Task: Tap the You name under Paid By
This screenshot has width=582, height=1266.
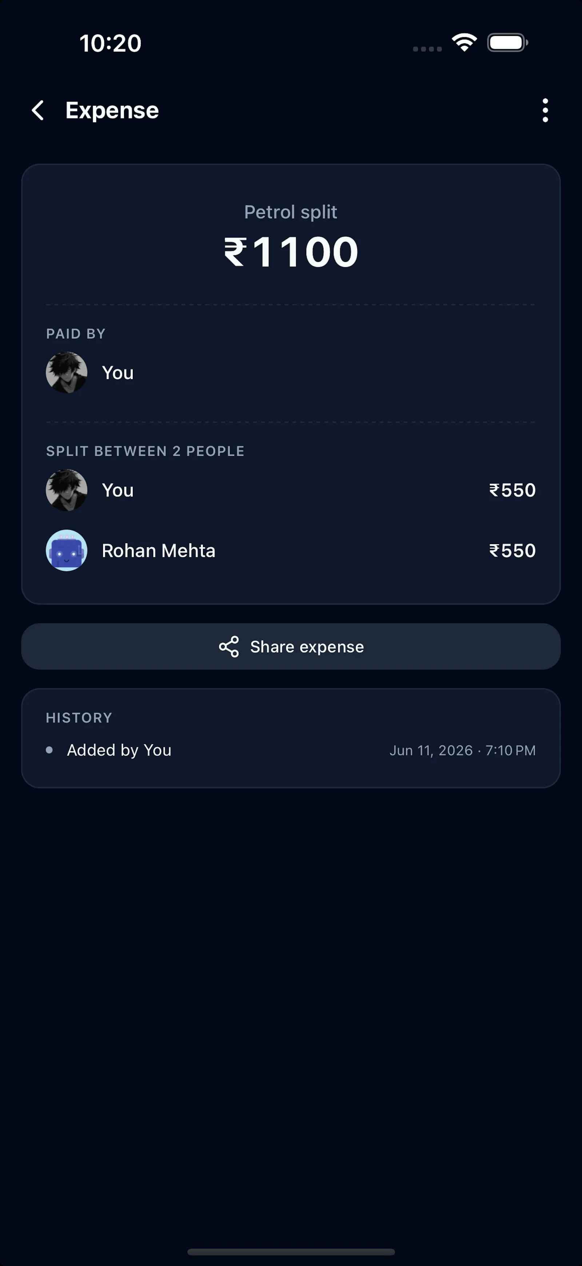Action: (118, 373)
